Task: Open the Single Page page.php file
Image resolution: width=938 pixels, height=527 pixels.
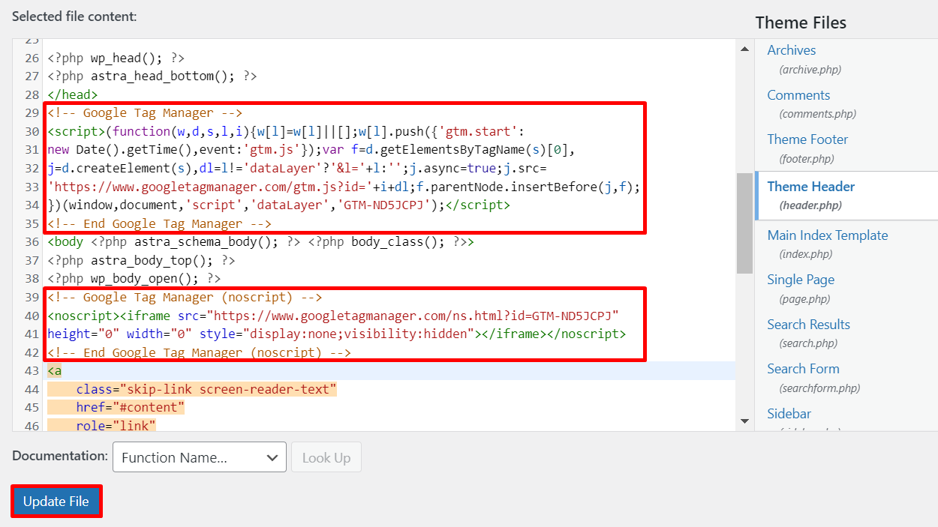Action: coord(801,279)
